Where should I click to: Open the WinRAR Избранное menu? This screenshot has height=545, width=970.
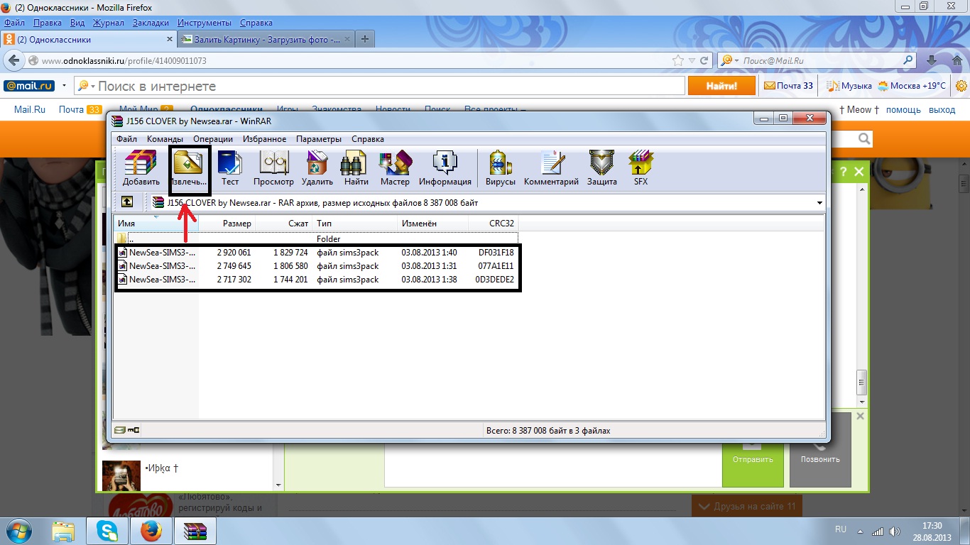264,139
